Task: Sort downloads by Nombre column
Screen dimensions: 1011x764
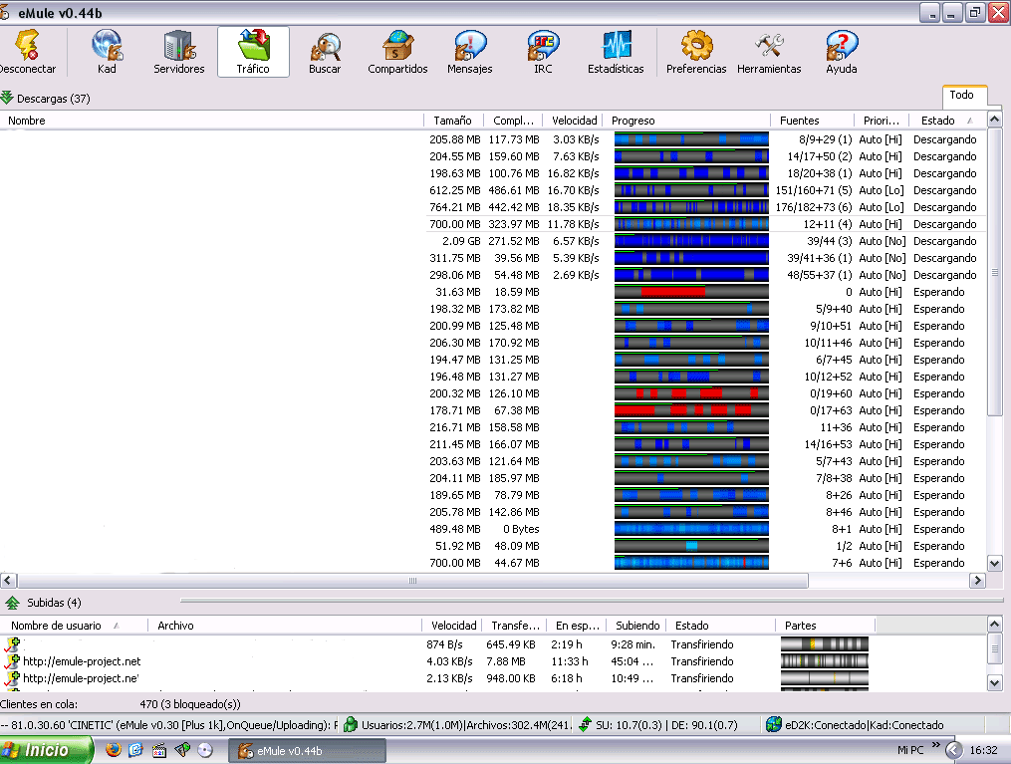Action: (x=211, y=121)
